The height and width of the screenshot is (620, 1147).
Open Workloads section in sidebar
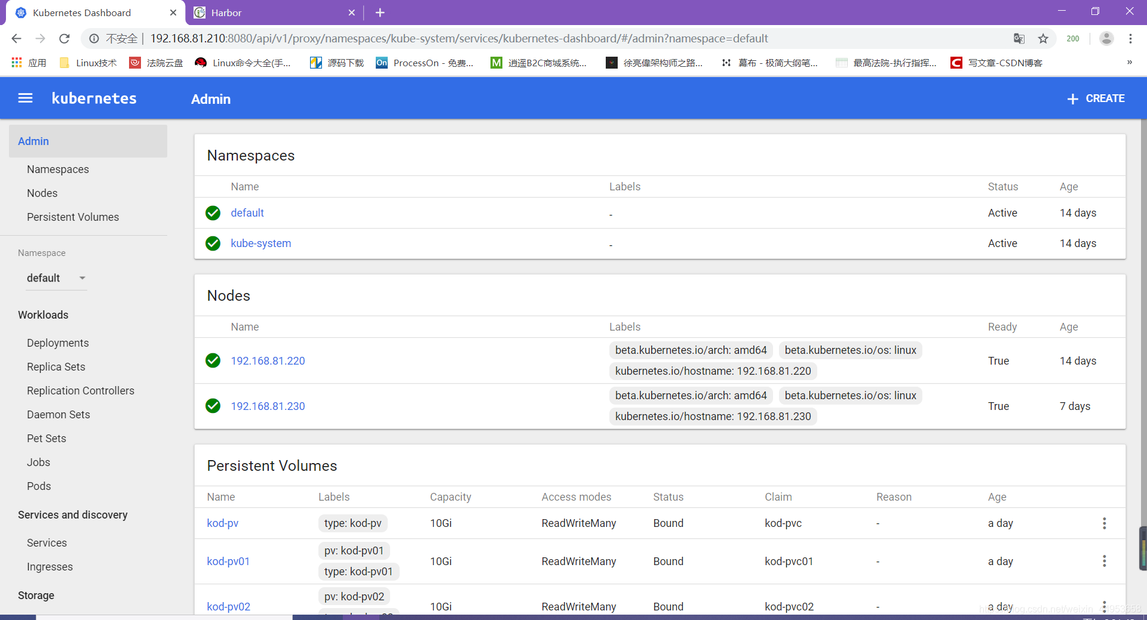(43, 315)
